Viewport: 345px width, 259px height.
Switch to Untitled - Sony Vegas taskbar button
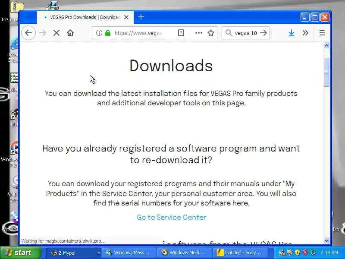(240, 253)
